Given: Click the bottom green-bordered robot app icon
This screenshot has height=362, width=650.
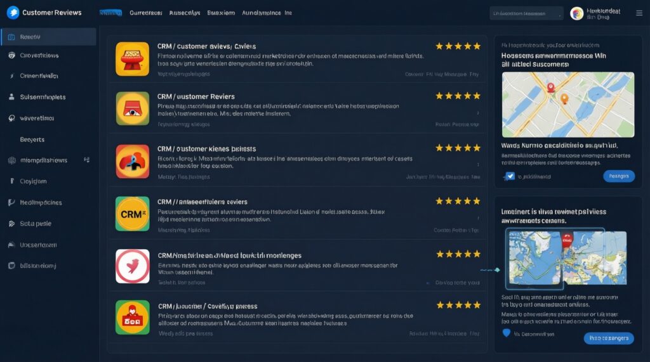Looking at the screenshot, I should 132,317.
